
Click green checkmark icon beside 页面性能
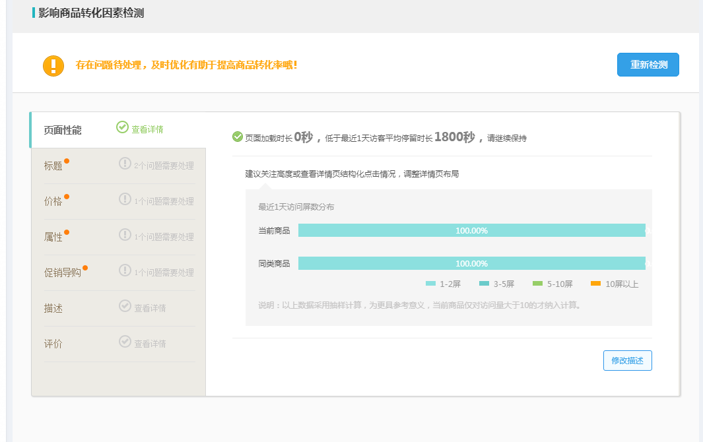122,127
